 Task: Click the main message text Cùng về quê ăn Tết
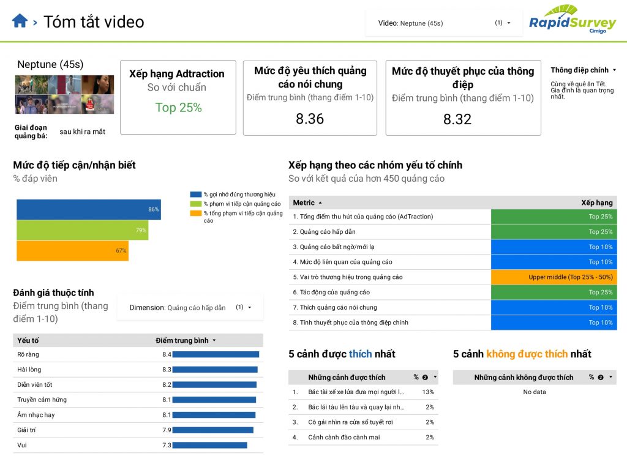coord(578,84)
